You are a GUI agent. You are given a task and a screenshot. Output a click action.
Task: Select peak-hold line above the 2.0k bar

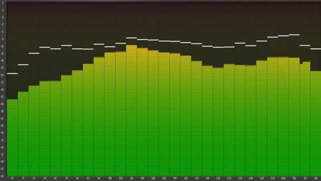click(218, 47)
